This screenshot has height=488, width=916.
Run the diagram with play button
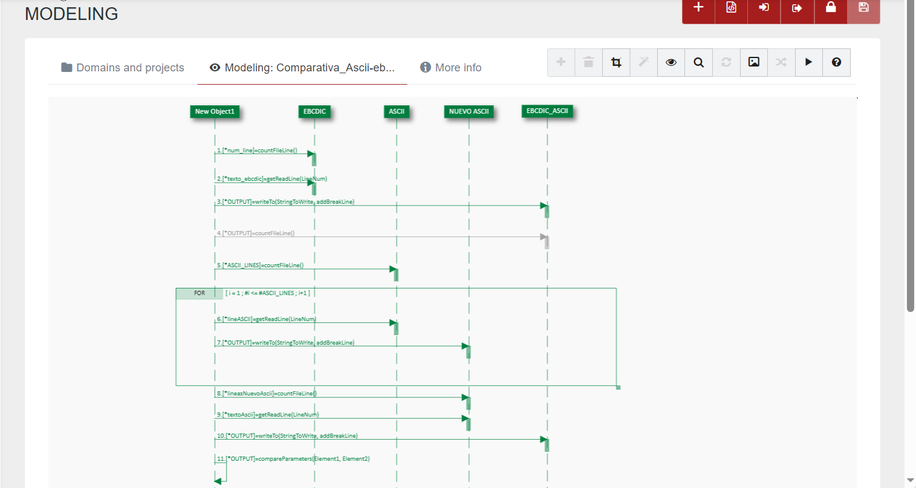pos(808,62)
